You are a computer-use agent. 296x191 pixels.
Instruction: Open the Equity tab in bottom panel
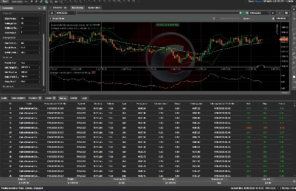[4, 98]
